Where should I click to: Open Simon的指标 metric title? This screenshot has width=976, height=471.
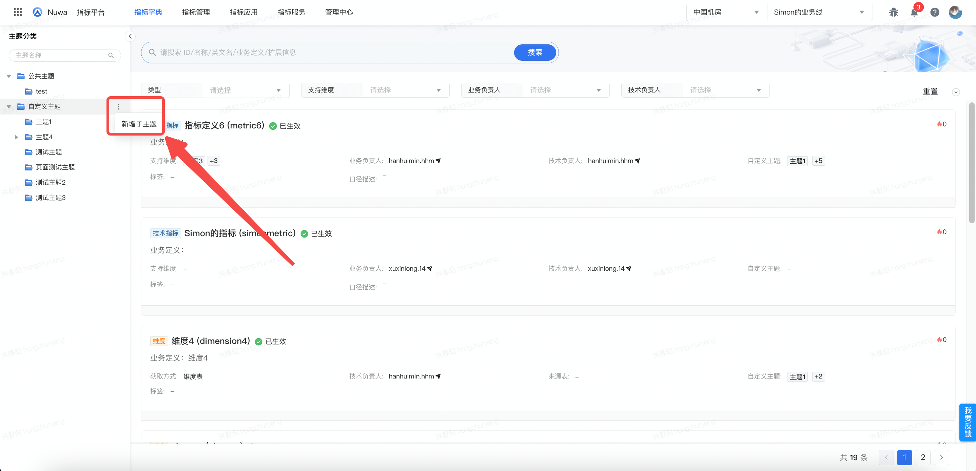coord(240,233)
